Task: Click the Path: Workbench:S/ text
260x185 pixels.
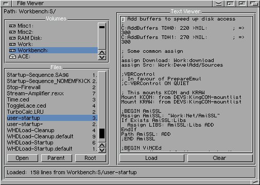Action: pyautogui.click(x=30, y=11)
